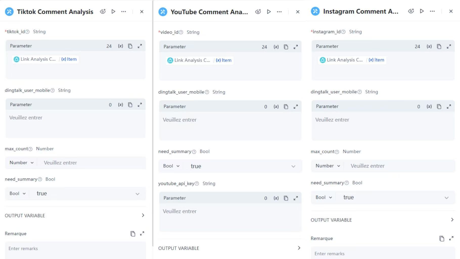Open more options for Instagram Comment Analysis
Viewport: 460px width, 259px height.
[x=432, y=11]
